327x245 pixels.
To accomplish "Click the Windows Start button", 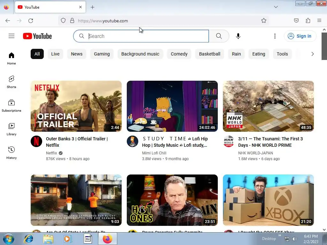I will coord(9,239).
